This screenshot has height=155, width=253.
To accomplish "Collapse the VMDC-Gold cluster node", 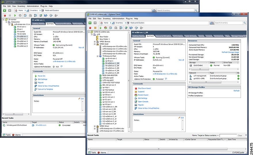I will tap(95, 44).
